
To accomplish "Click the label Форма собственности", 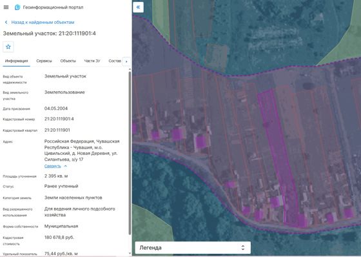I will [21, 227].
